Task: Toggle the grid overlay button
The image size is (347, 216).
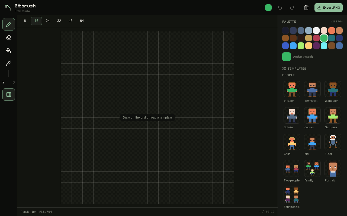Action: coord(9,94)
